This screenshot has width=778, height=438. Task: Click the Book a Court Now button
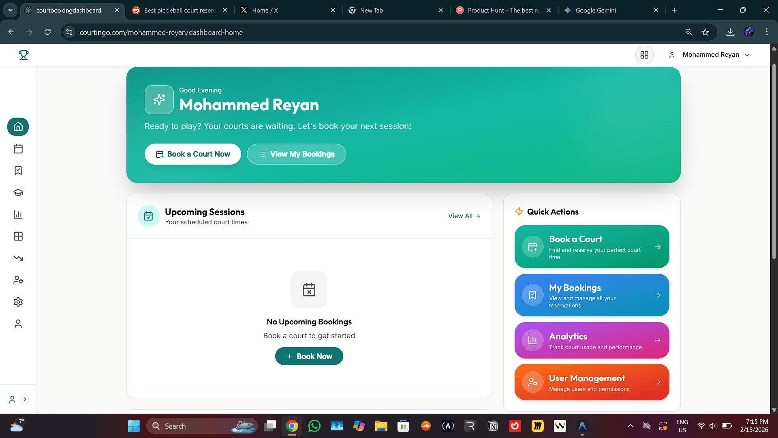(x=193, y=154)
